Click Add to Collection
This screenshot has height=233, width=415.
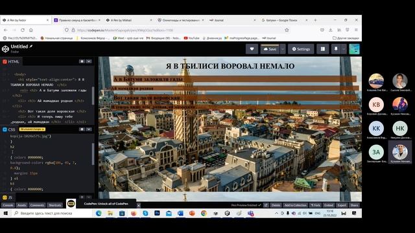pyautogui.click(x=296, y=205)
